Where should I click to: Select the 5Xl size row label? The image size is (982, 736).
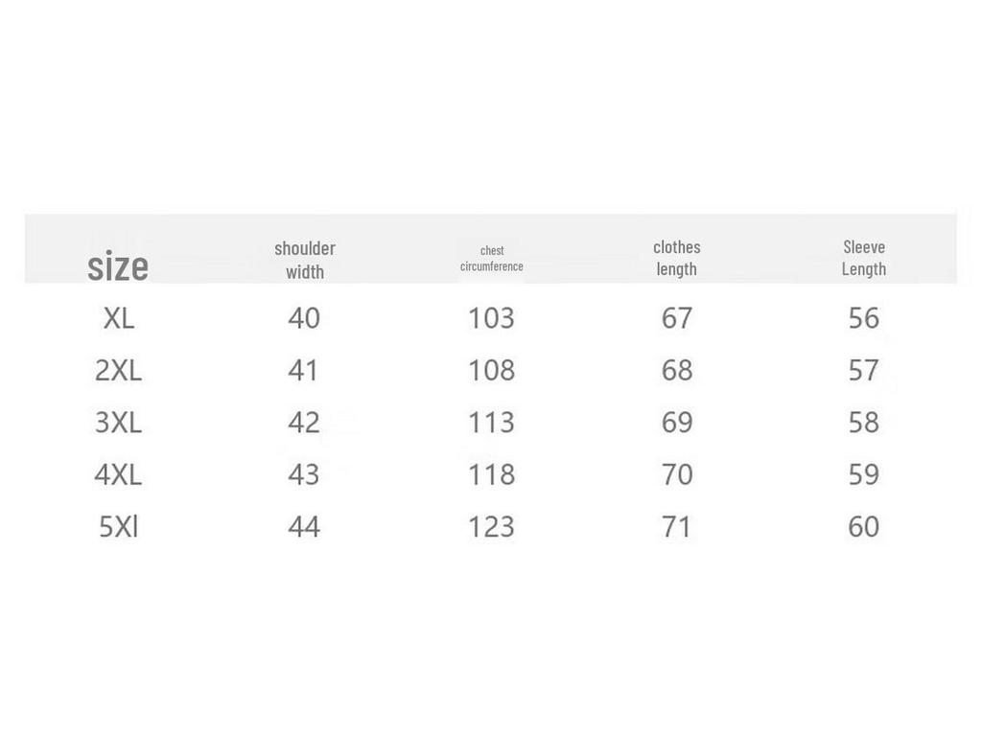[119, 527]
